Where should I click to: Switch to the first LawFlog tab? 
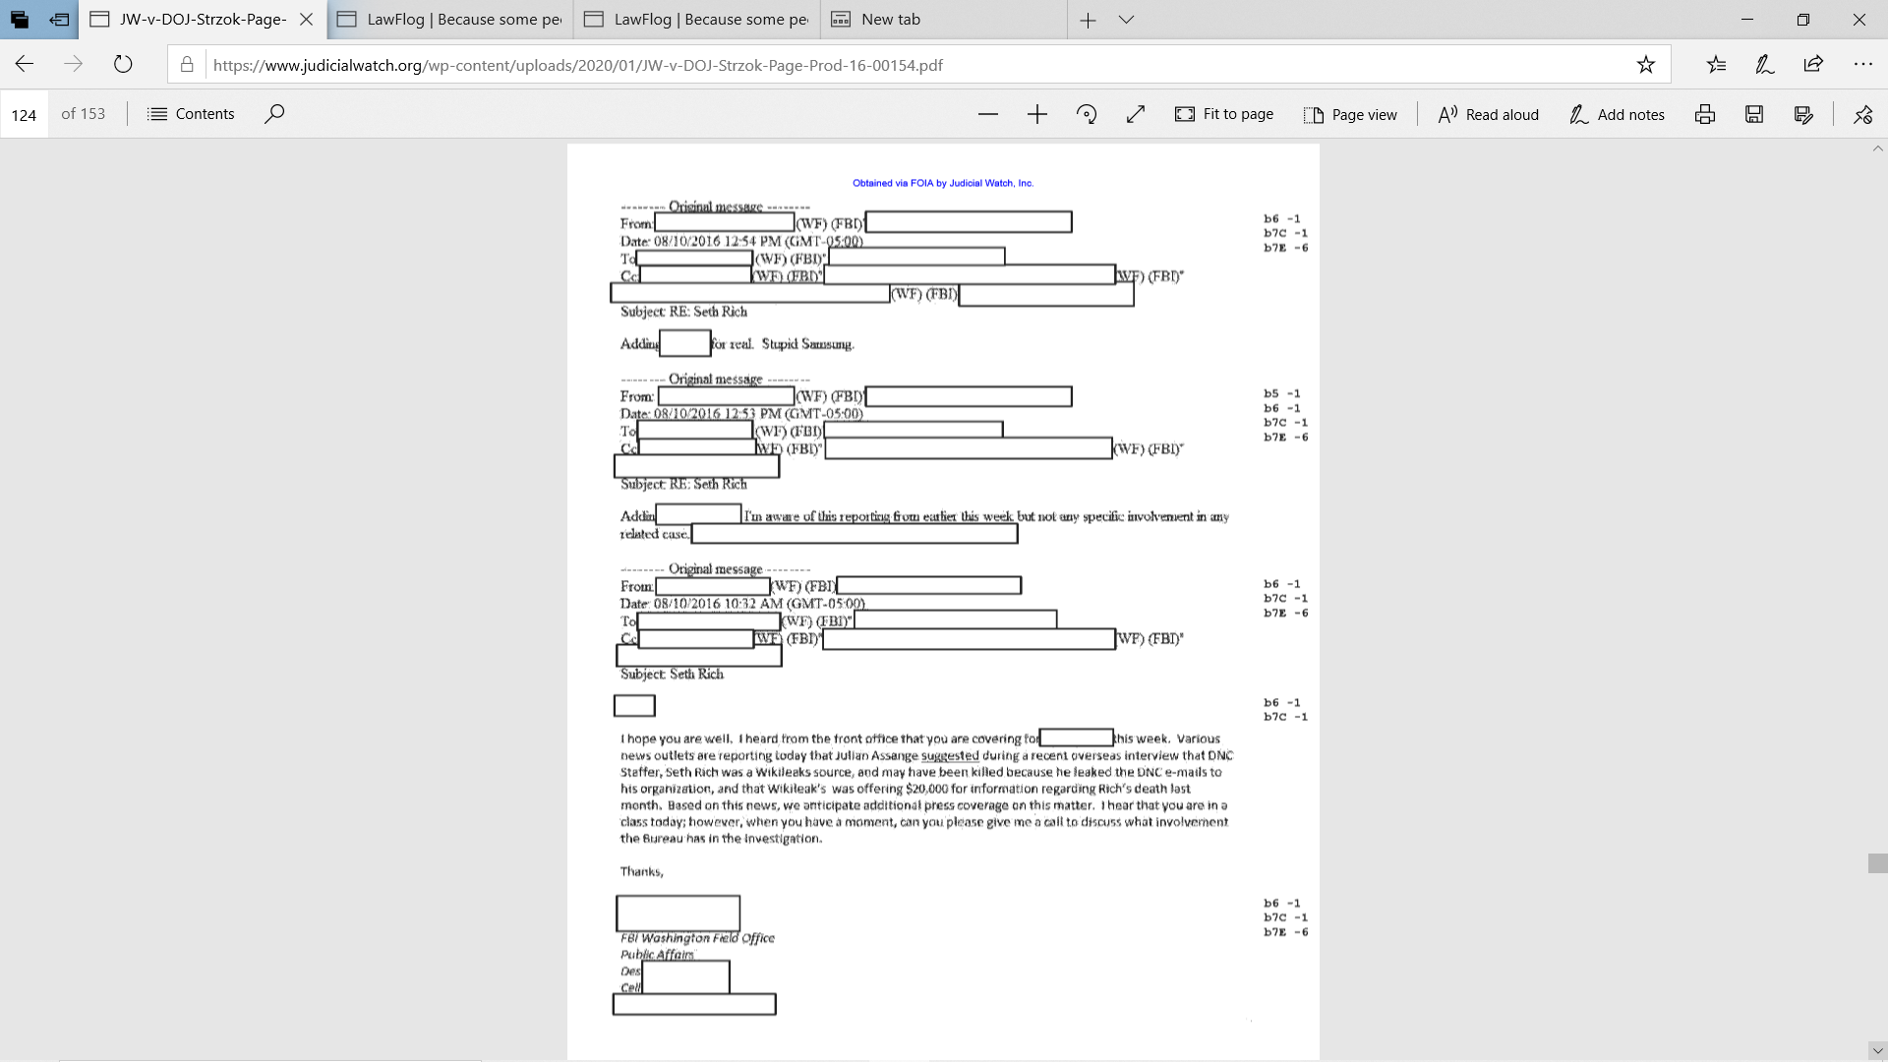(449, 20)
